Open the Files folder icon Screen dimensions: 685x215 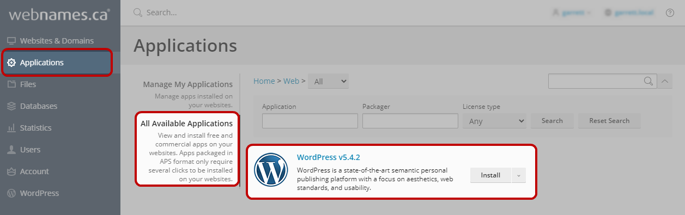pos(11,84)
